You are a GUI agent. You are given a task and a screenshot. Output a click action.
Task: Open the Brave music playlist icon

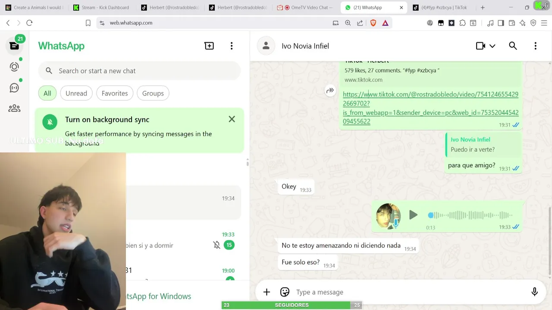[490, 23]
